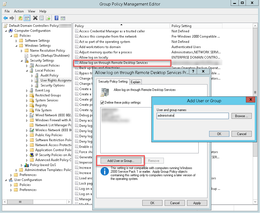This screenshot has width=260, height=213.
Task: Click the Up One Level folder icon
Action: point(20,18)
